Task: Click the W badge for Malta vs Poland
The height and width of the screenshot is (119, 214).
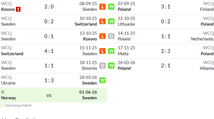Action: (111, 51)
